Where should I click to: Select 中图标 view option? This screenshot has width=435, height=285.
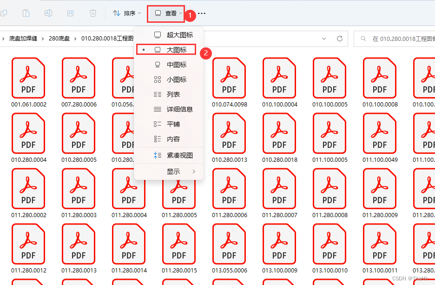pos(169,65)
